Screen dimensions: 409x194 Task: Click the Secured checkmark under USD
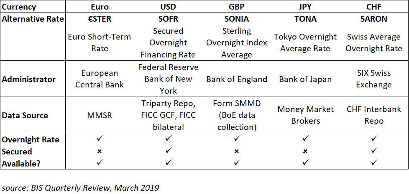click(168, 152)
